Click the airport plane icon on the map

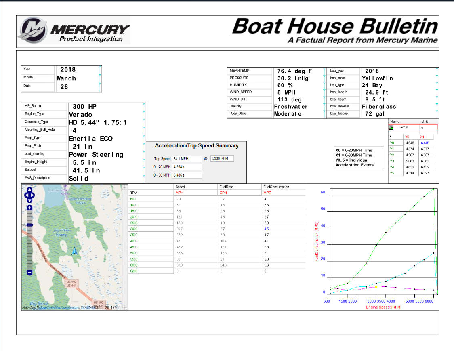pos(65,186)
